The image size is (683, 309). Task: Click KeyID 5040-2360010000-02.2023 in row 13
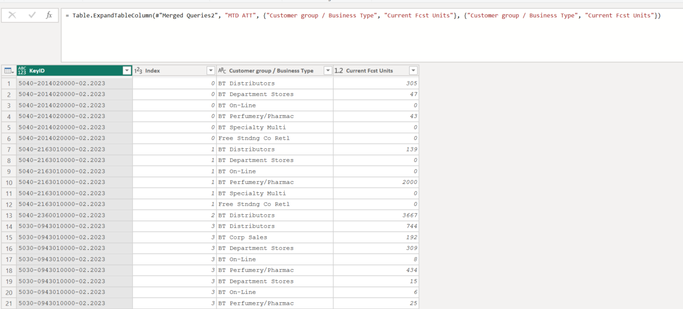tap(62, 215)
